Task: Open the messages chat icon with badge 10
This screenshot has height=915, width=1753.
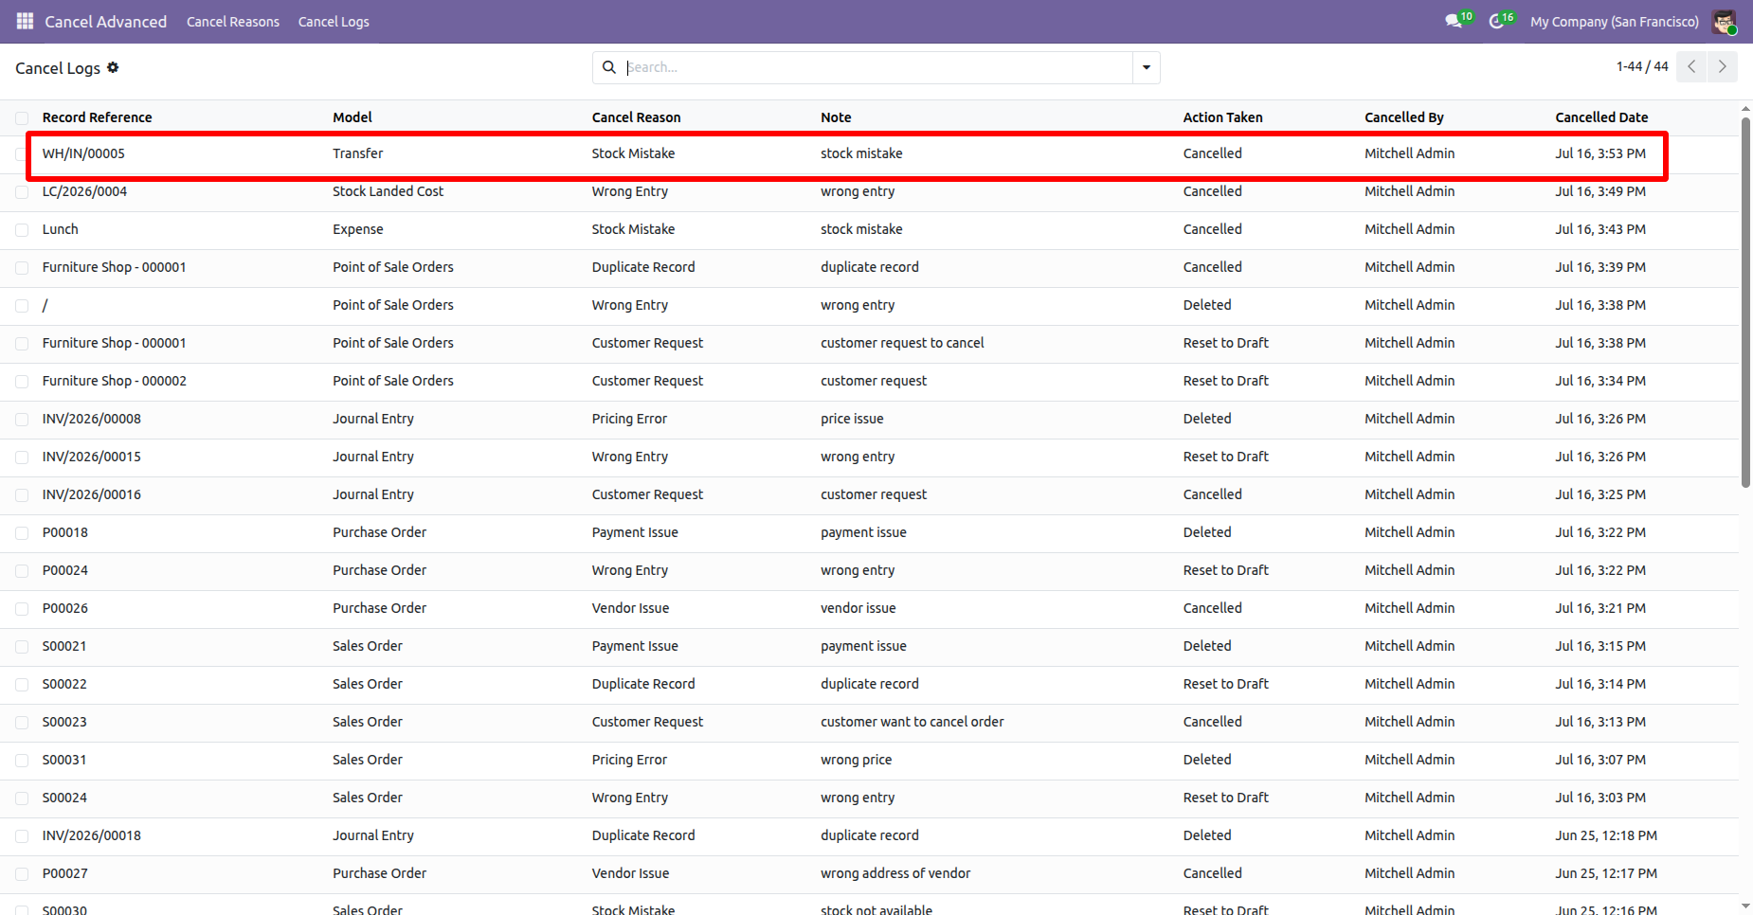Action: [x=1458, y=20]
